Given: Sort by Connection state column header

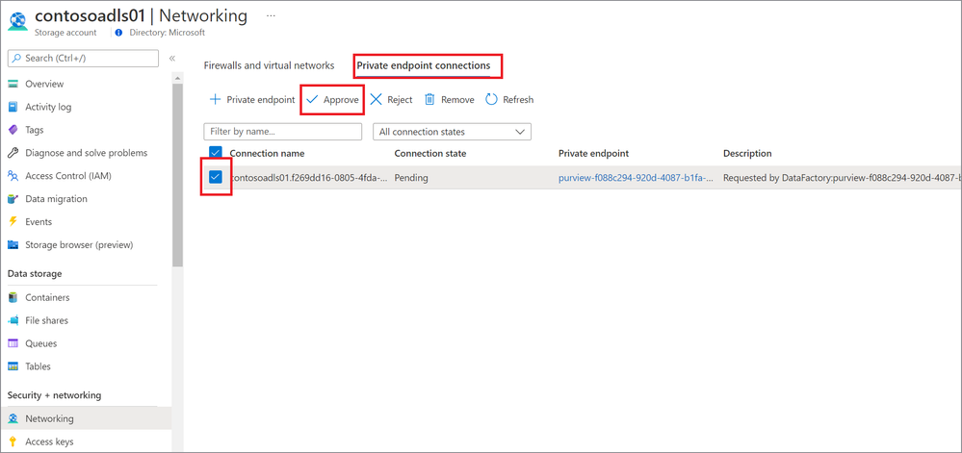Looking at the screenshot, I should tap(430, 153).
